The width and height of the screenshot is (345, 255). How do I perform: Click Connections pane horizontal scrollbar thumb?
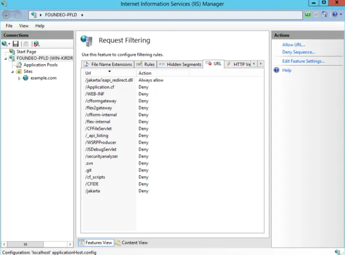pyautogui.click(x=25, y=244)
